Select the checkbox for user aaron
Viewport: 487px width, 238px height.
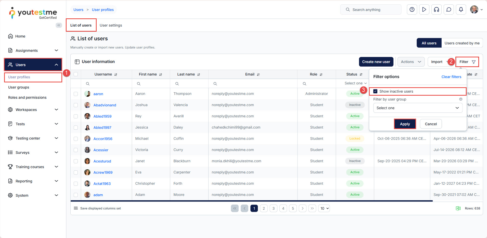click(76, 94)
